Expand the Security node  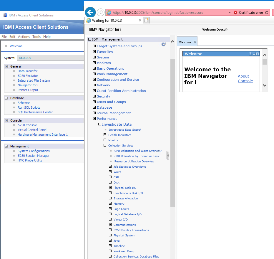tap(94, 96)
